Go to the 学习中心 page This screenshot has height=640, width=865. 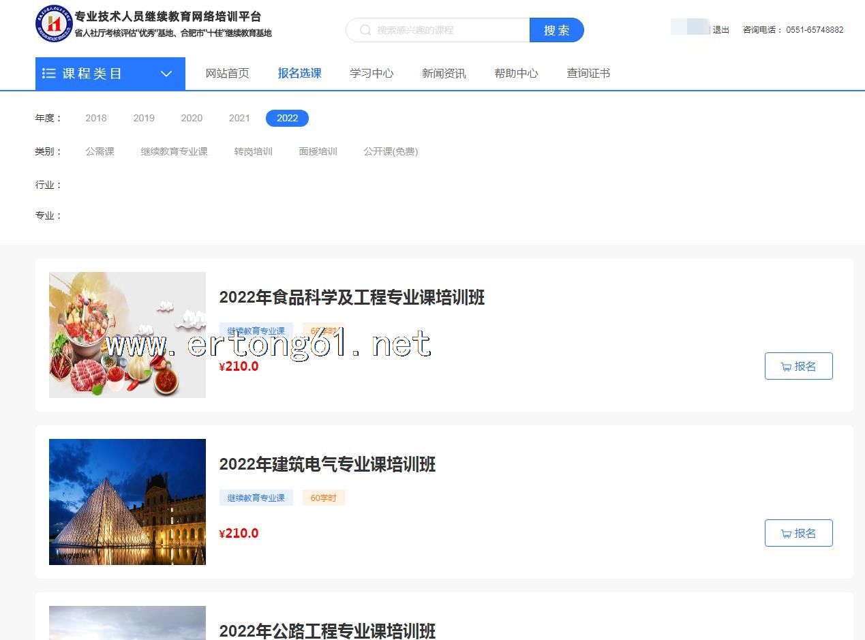tap(371, 74)
